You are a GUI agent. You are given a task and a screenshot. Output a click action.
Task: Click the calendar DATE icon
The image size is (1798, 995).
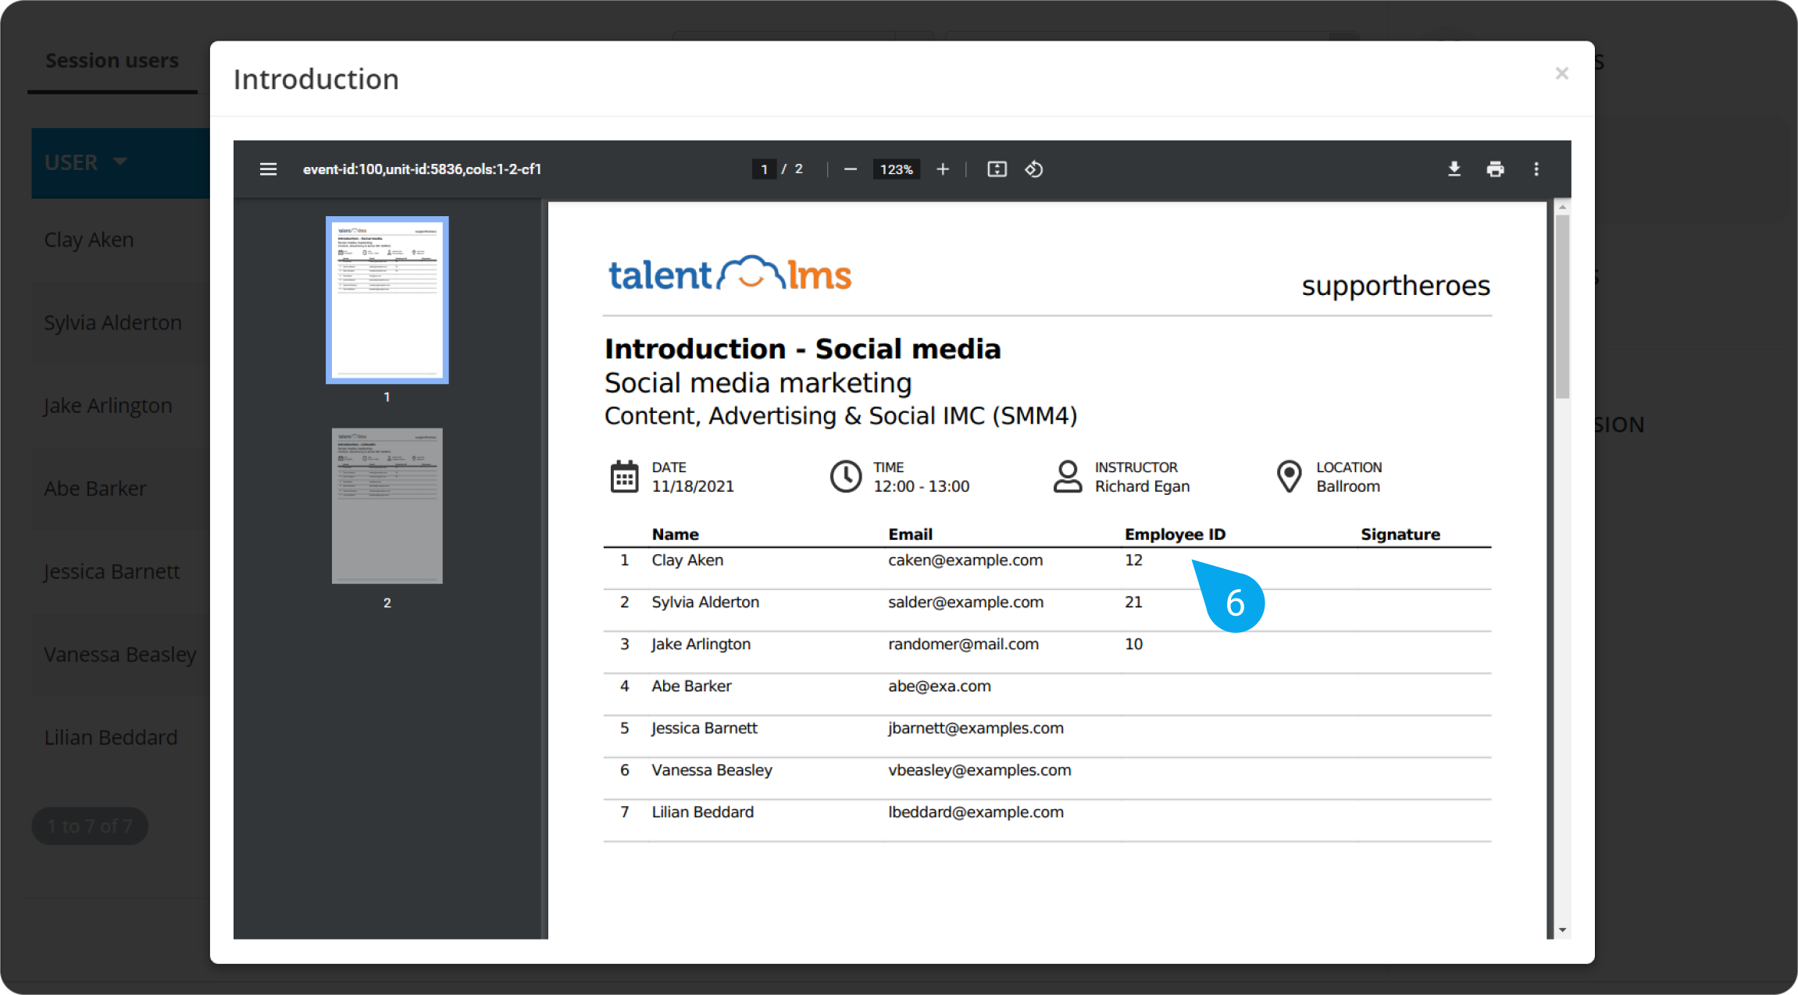624,476
